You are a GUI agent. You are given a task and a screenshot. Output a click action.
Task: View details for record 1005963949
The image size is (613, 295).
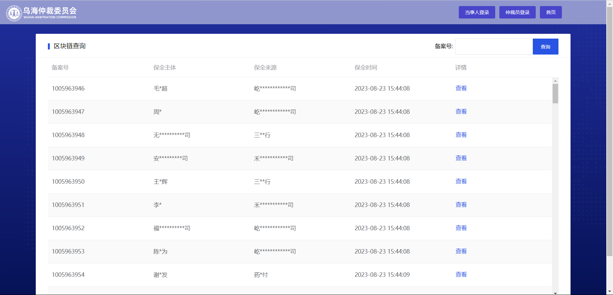461,158
